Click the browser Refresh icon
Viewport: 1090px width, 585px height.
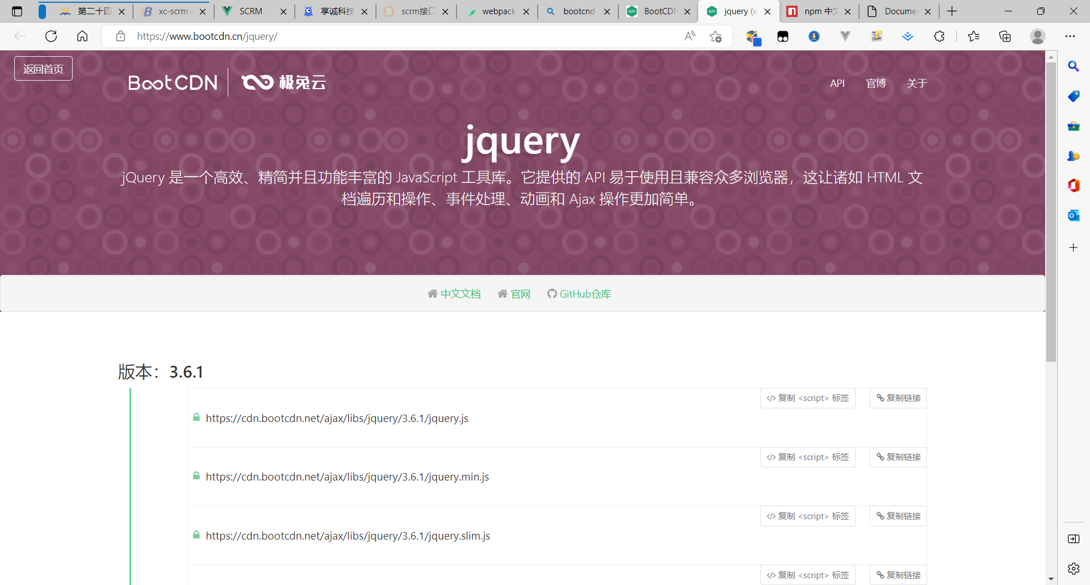click(51, 36)
